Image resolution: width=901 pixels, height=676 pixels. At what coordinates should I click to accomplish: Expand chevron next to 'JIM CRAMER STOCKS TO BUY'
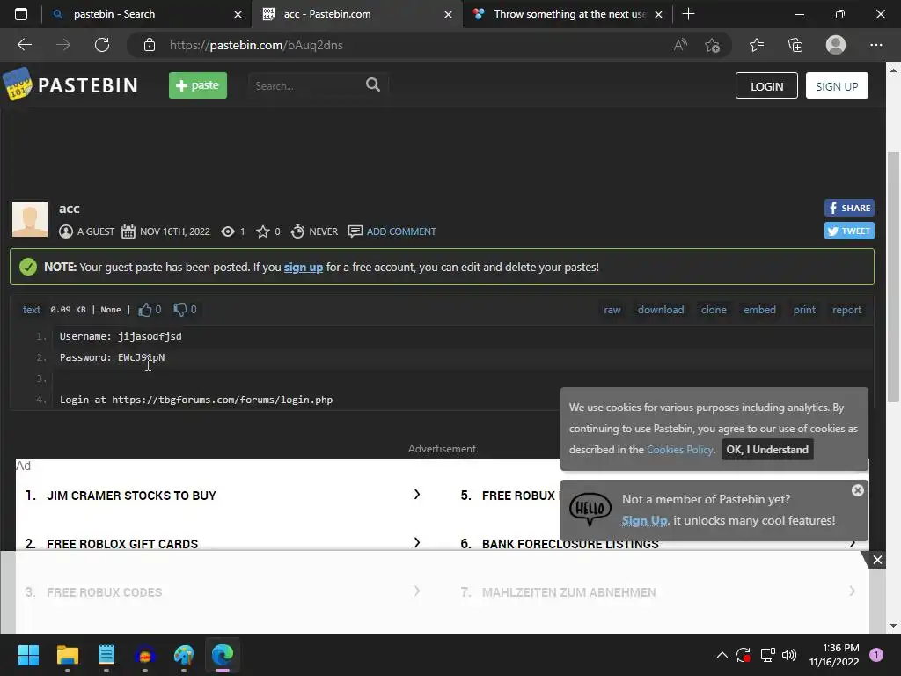coord(416,495)
